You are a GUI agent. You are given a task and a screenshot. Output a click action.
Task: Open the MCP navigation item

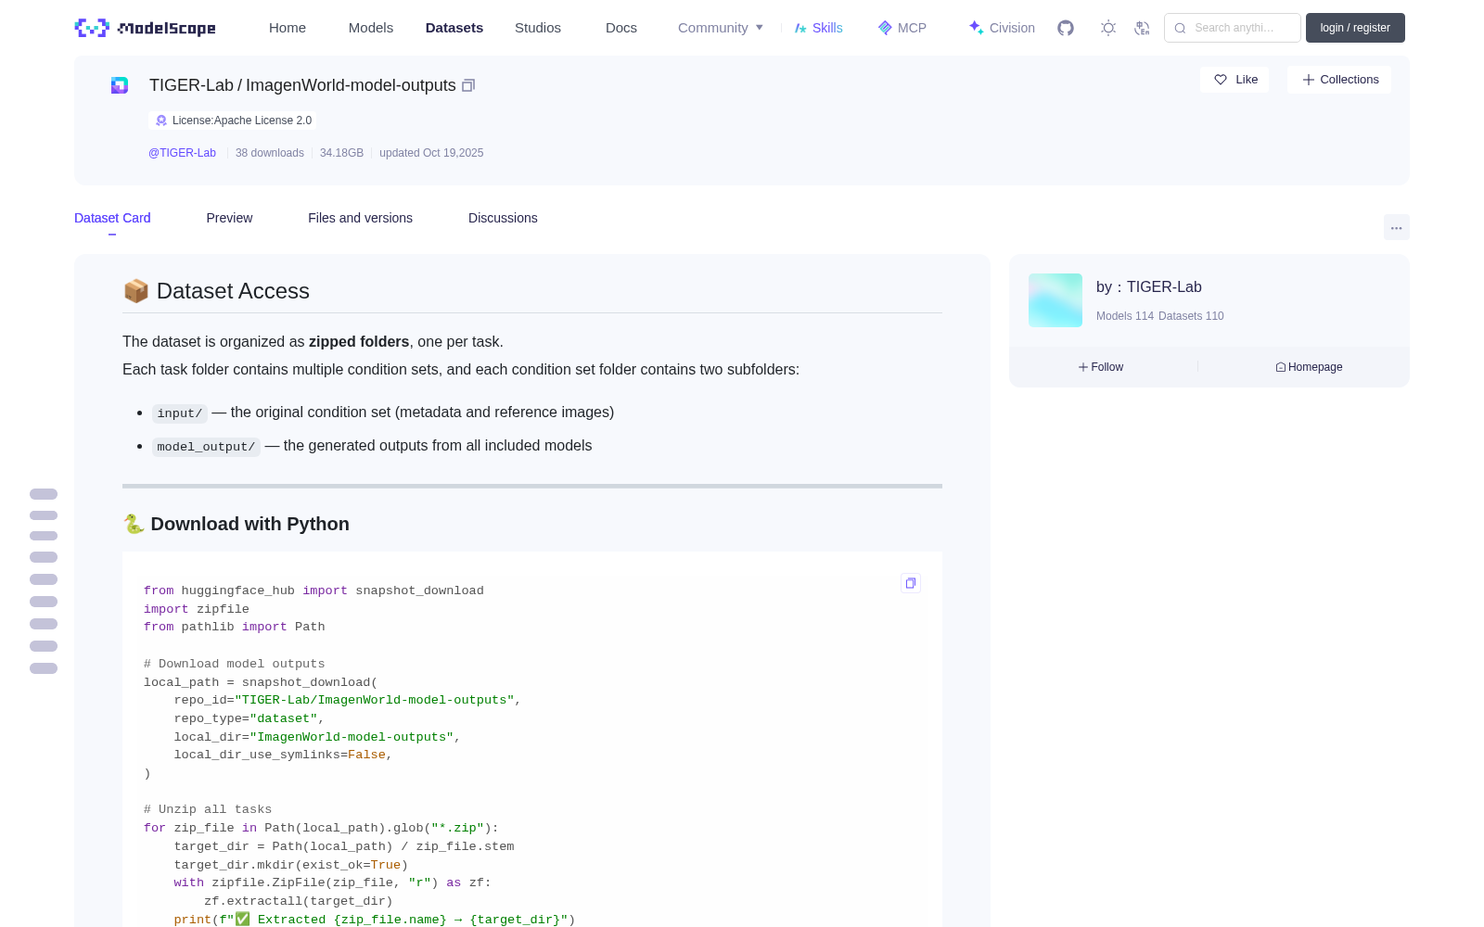(x=902, y=28)
